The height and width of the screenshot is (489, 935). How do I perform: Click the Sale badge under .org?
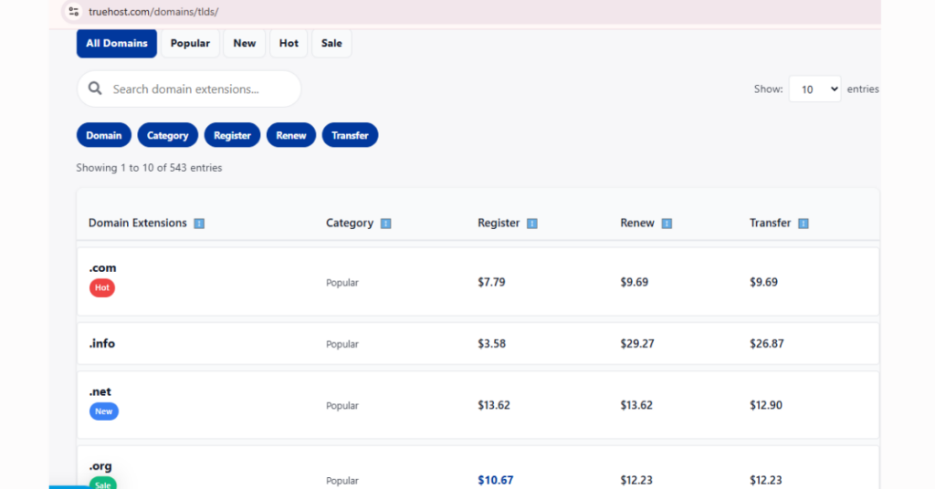(102, 483)
